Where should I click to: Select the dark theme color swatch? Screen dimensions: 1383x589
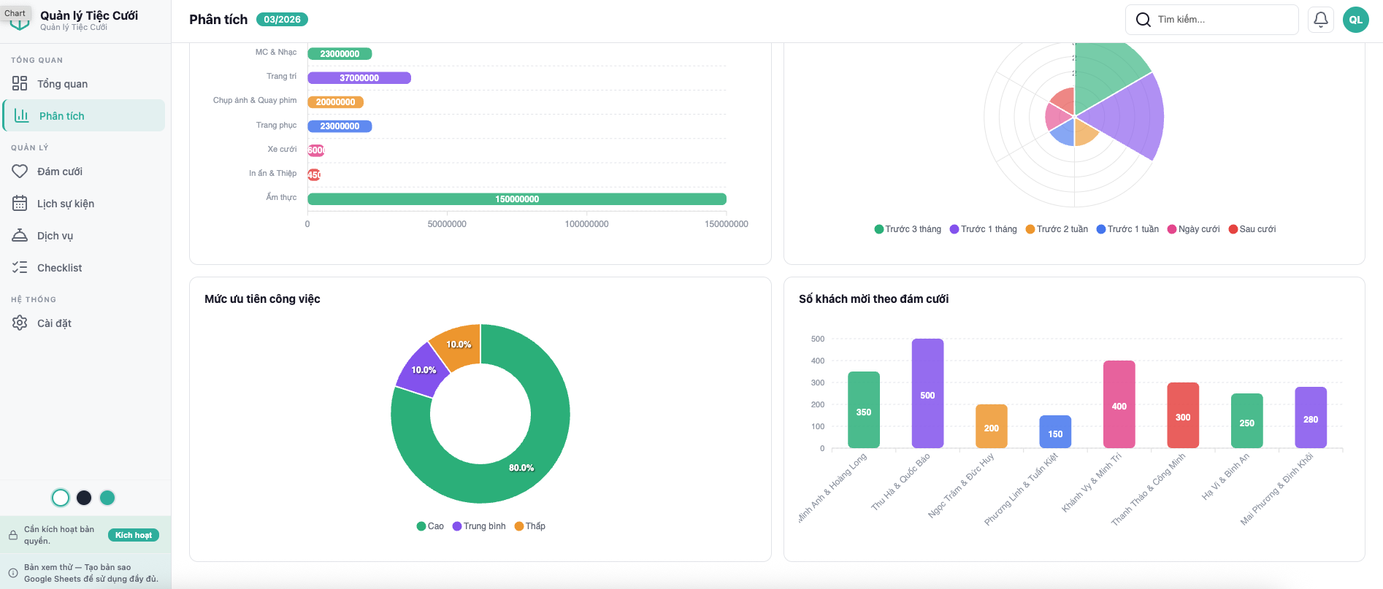84,498
